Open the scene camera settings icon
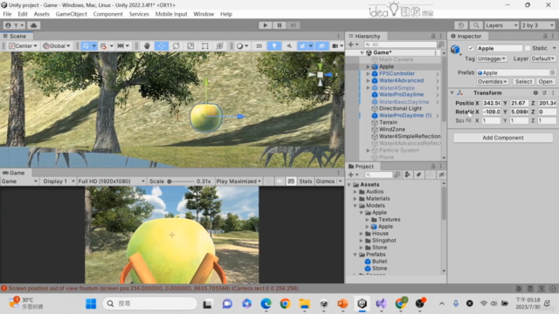The width and height of the screenshot is (559, 314). [335, 46]
